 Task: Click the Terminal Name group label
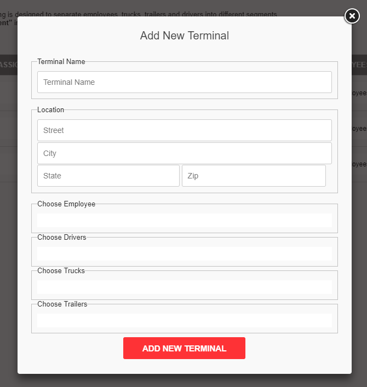(x=61, y=62)
